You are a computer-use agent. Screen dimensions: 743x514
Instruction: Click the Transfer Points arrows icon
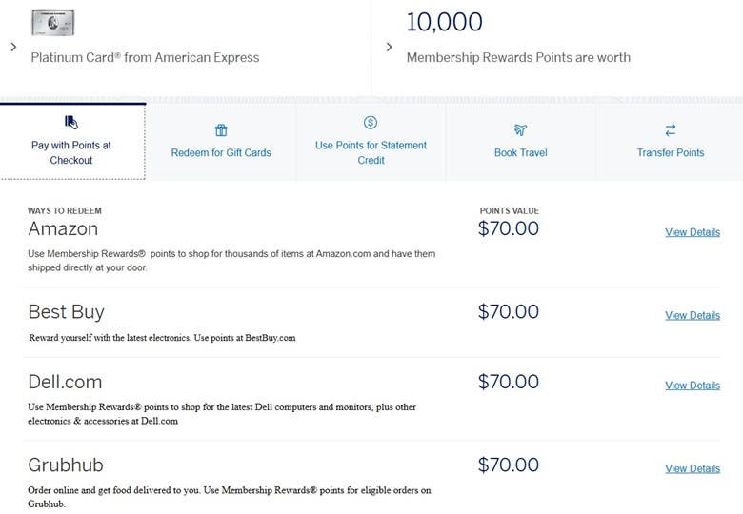(670, 130)
